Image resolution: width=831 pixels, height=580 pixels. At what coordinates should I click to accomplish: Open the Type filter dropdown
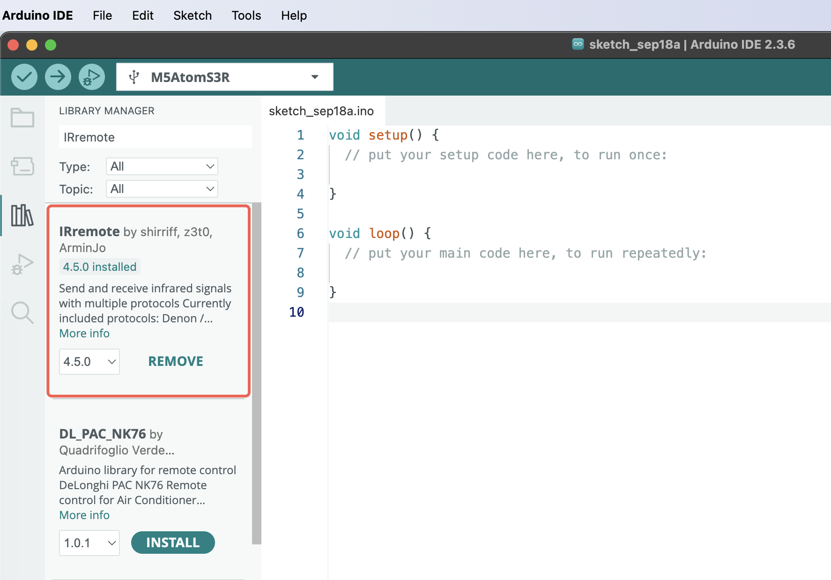(162, 166)
